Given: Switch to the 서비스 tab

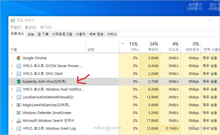Looking at the screenshot, I should 112,34.
